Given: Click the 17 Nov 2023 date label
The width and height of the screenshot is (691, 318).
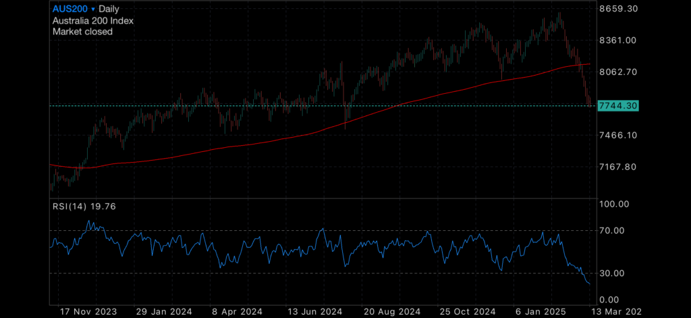Looking at the screenshot, I should pos(88,312).
